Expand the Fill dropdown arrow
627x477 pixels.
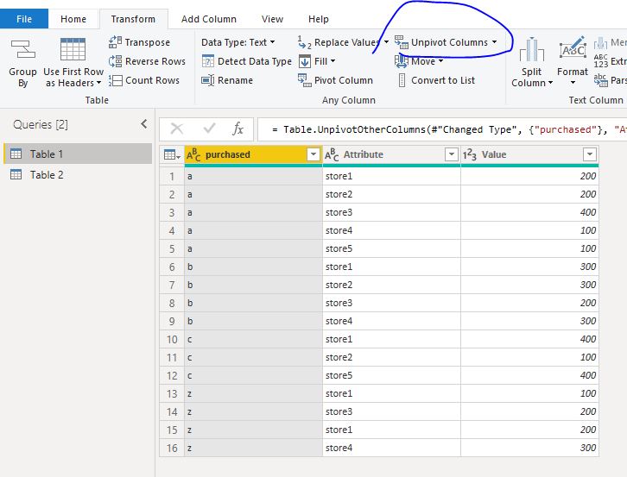tap(332, 61)
